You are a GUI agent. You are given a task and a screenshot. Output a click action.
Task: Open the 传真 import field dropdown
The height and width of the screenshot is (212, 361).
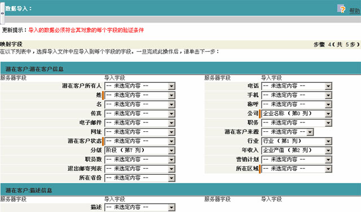140,114
